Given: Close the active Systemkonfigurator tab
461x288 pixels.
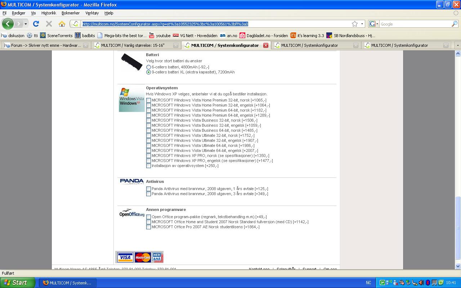Looking at the screenshot, I should tap(265, 45).
